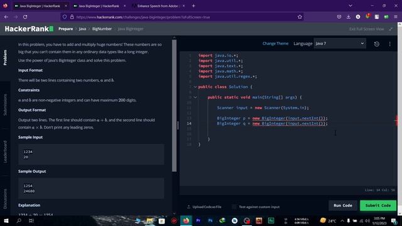This screenshot has width=402, height=226.
Task: Click the Run Code button
Action: 343,205
